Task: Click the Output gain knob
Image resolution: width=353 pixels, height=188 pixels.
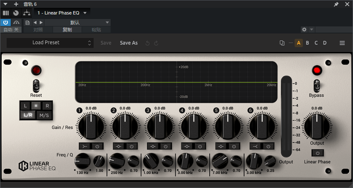Action: pyautogui.click(x=317, y=127)
